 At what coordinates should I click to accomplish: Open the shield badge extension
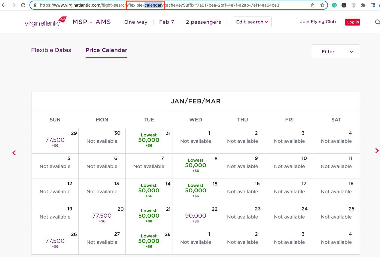(353, 5)
